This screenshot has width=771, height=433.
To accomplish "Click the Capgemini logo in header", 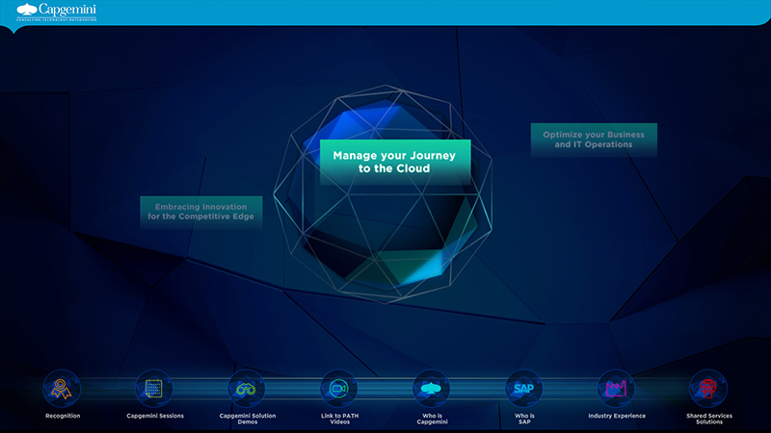I will pyautogui.click(x=57, y=12).
